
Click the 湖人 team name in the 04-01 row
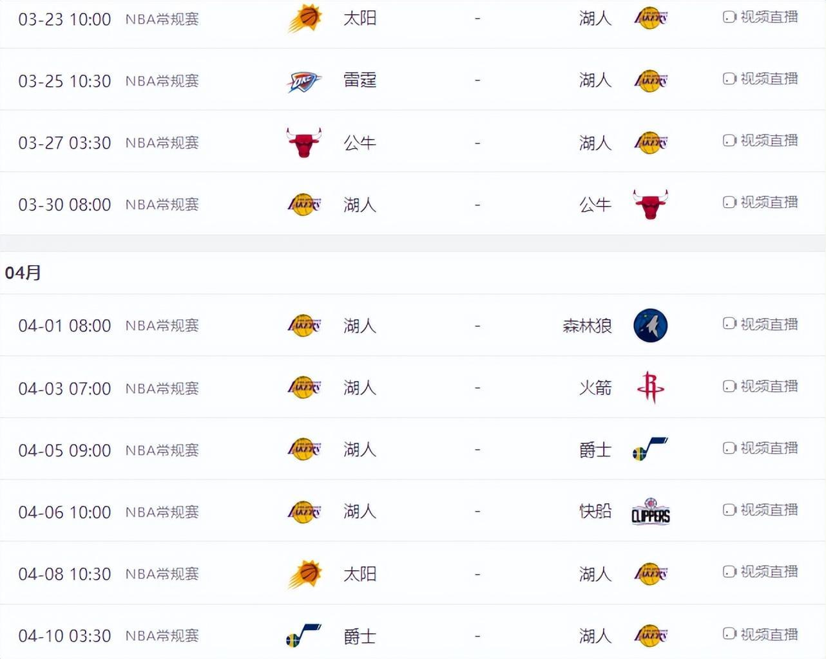click(360, 326)
